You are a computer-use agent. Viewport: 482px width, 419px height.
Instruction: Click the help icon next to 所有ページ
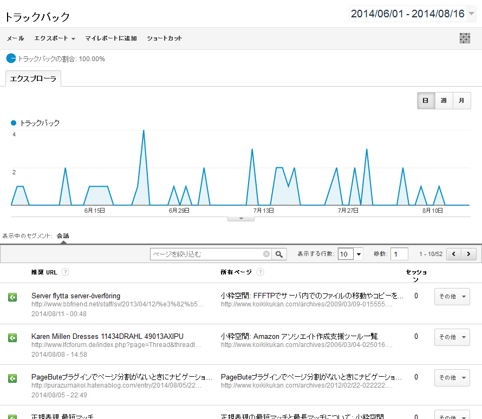(260, 272)
